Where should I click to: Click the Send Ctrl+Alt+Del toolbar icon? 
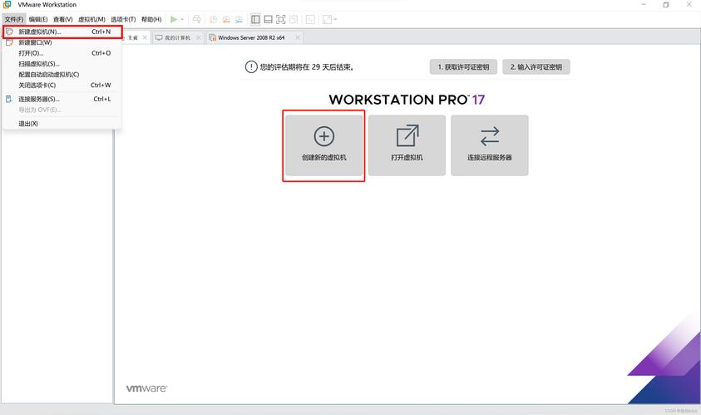197,19
